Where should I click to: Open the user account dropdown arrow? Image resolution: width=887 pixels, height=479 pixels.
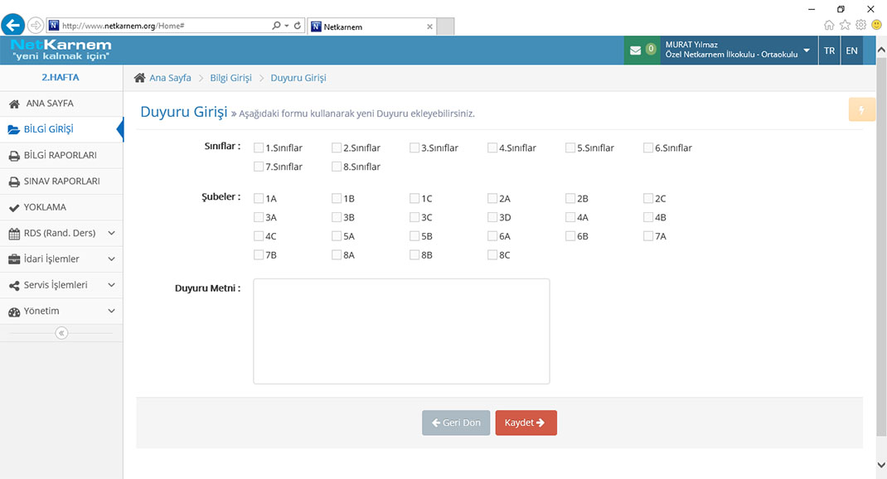(807, 51)
